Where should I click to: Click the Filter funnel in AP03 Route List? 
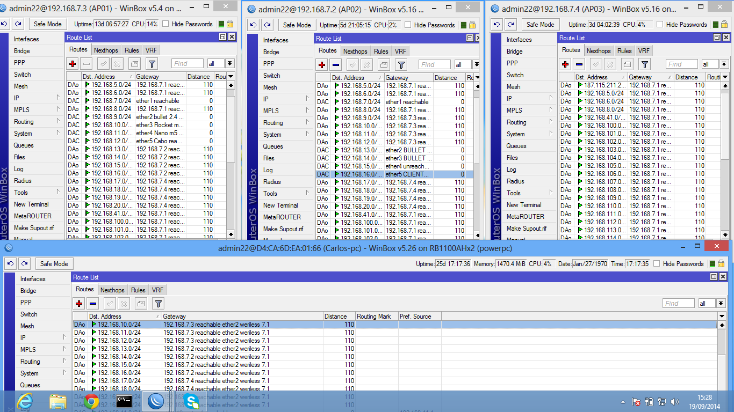(x=644, y=64)
